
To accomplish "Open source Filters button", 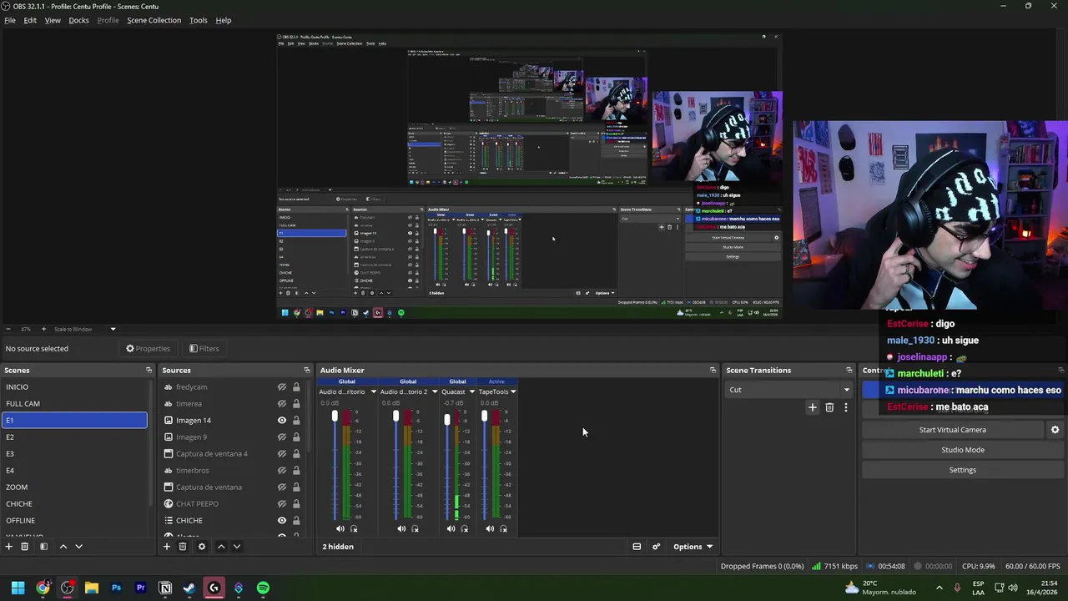I will (x=204, y=349).
